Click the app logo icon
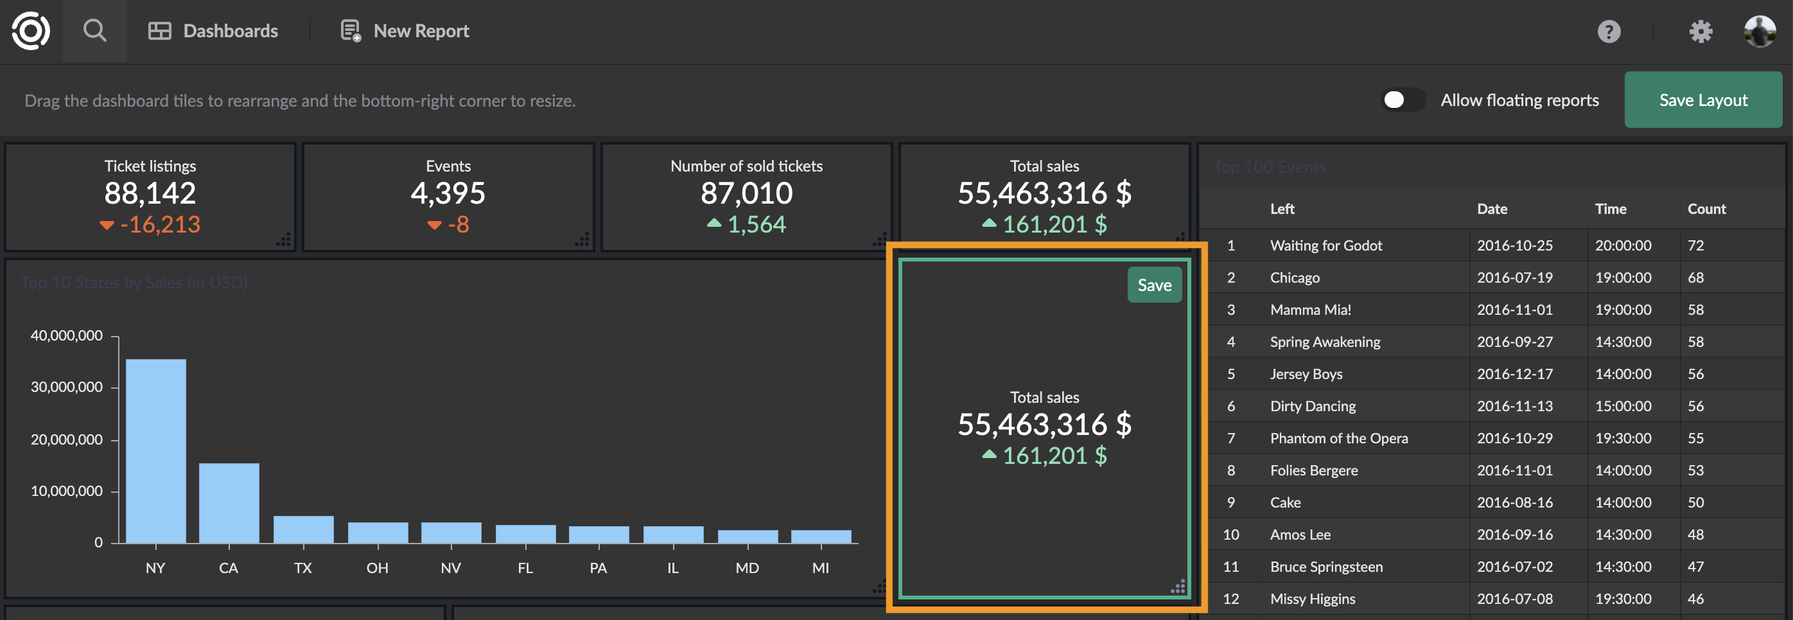 point(31,31)
